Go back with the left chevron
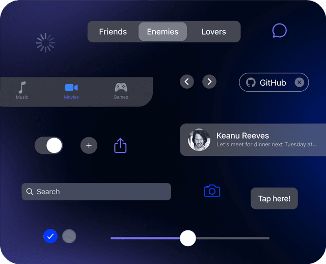 [187, 82]
